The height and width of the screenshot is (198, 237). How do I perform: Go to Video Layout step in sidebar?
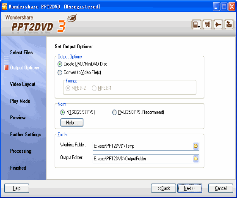22,84
